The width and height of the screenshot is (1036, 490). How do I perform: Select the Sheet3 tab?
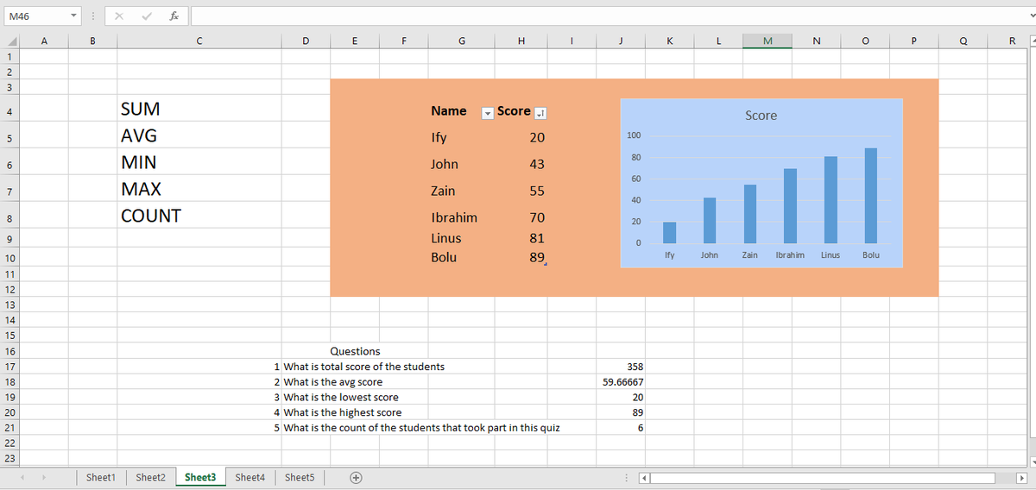point(200,477)
